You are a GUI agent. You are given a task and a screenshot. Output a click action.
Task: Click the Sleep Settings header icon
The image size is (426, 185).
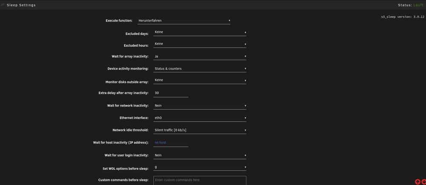3,5
